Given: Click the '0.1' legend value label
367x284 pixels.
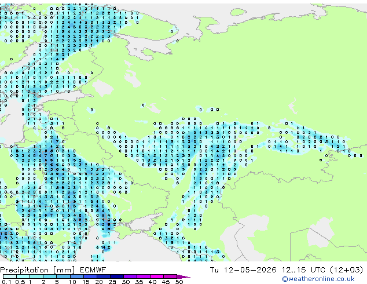Looking at the screenshot, I should [x=6, y=282].
